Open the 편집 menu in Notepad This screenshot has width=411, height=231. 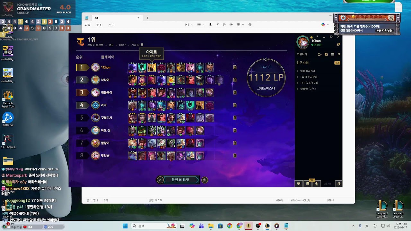(100, 25)
